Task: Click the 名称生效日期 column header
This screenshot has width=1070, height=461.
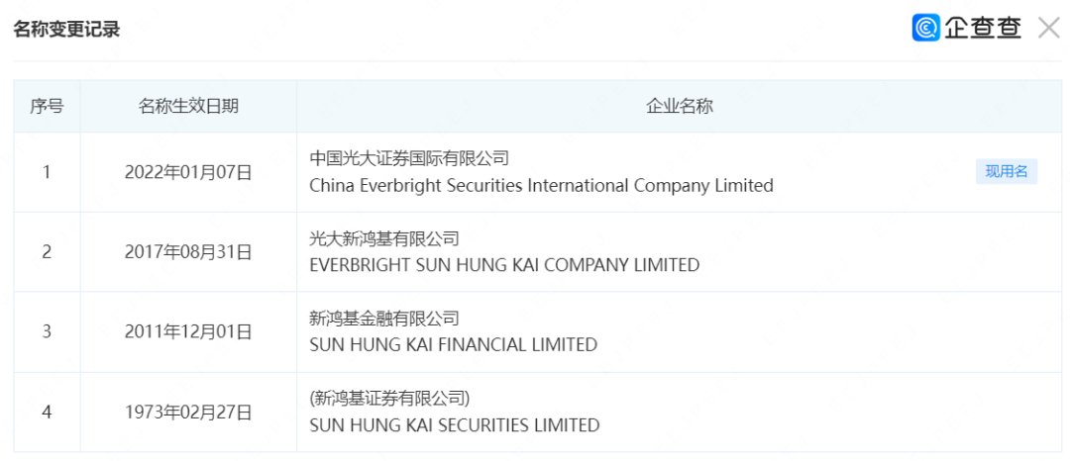Action: coord(188,107)
